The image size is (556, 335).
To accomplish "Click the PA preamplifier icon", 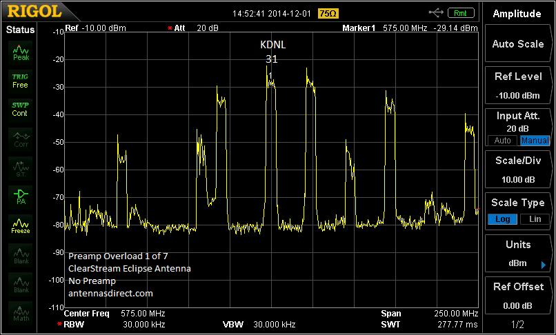I will click(x=21, y=197).
